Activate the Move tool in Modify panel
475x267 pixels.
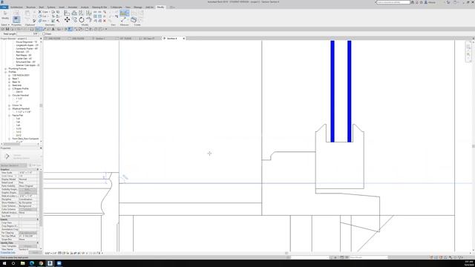(x=67, y=20)
